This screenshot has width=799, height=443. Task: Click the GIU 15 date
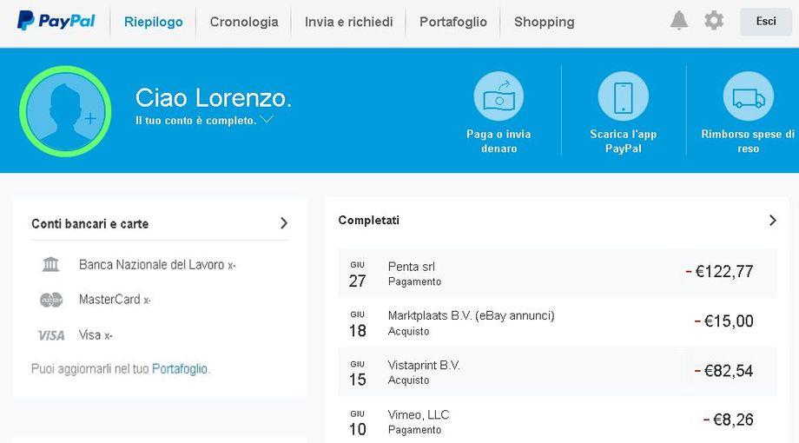[357, 374]
